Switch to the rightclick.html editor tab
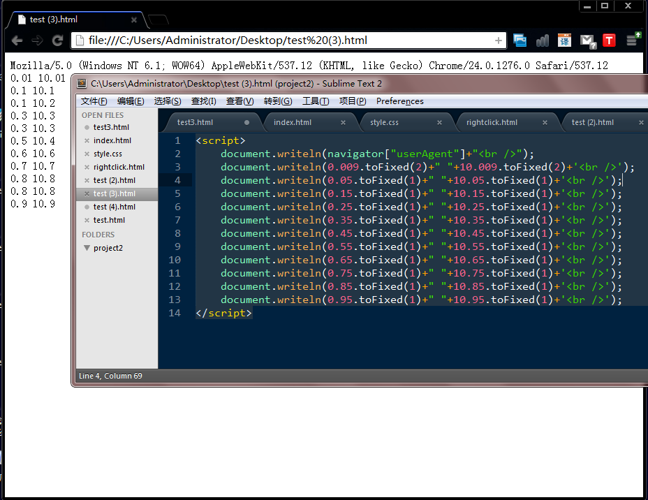 tap(492, 122)
